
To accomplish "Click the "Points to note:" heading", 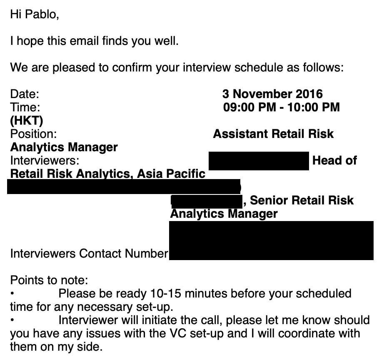I will point(49,280).
